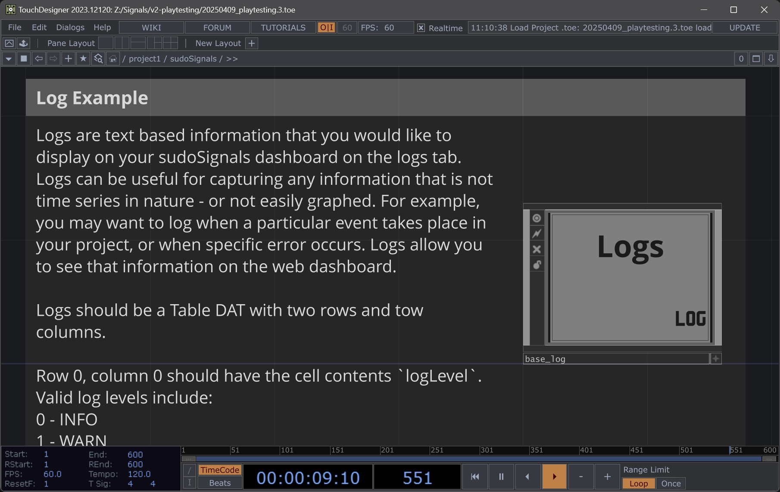Add operator with path bar plus
The height and width of the screenshot is (492, 780).
pos(68,59)
